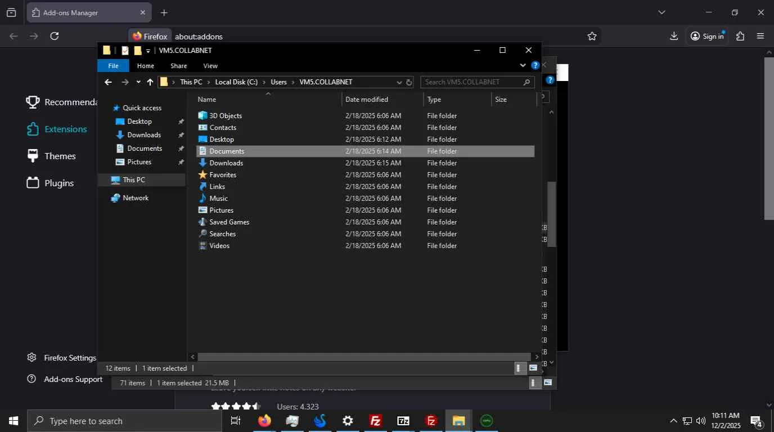Viewport: 774px width, 432px height.
Task: Go back using File Explorer's back arrow
Action: click(x=108, y=82)
